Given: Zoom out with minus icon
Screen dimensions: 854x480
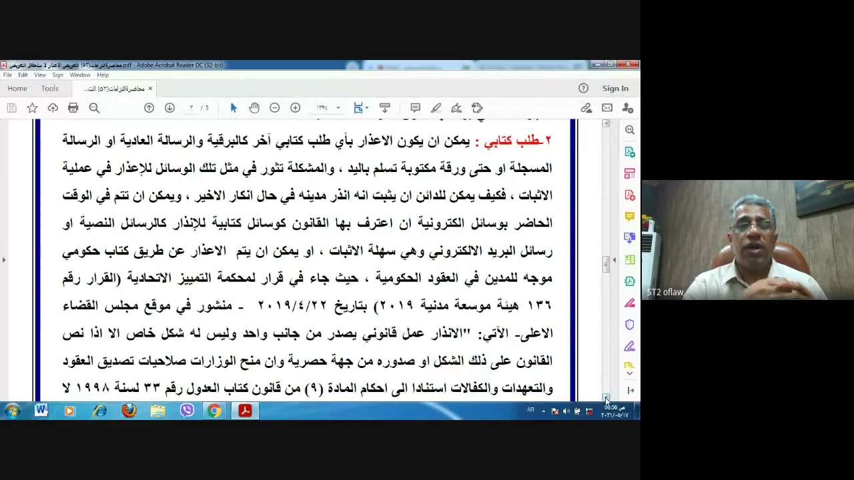Looking at the screenshot, I should click(274, 108).
